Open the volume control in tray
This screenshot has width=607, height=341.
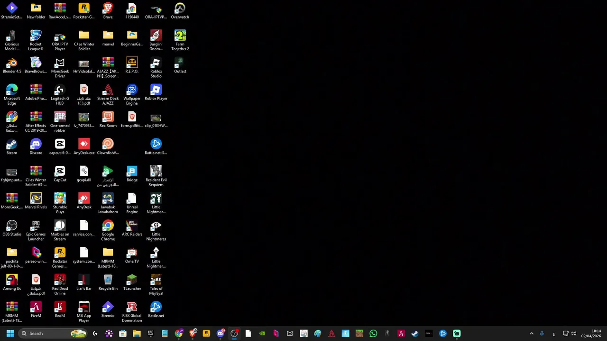573,333
